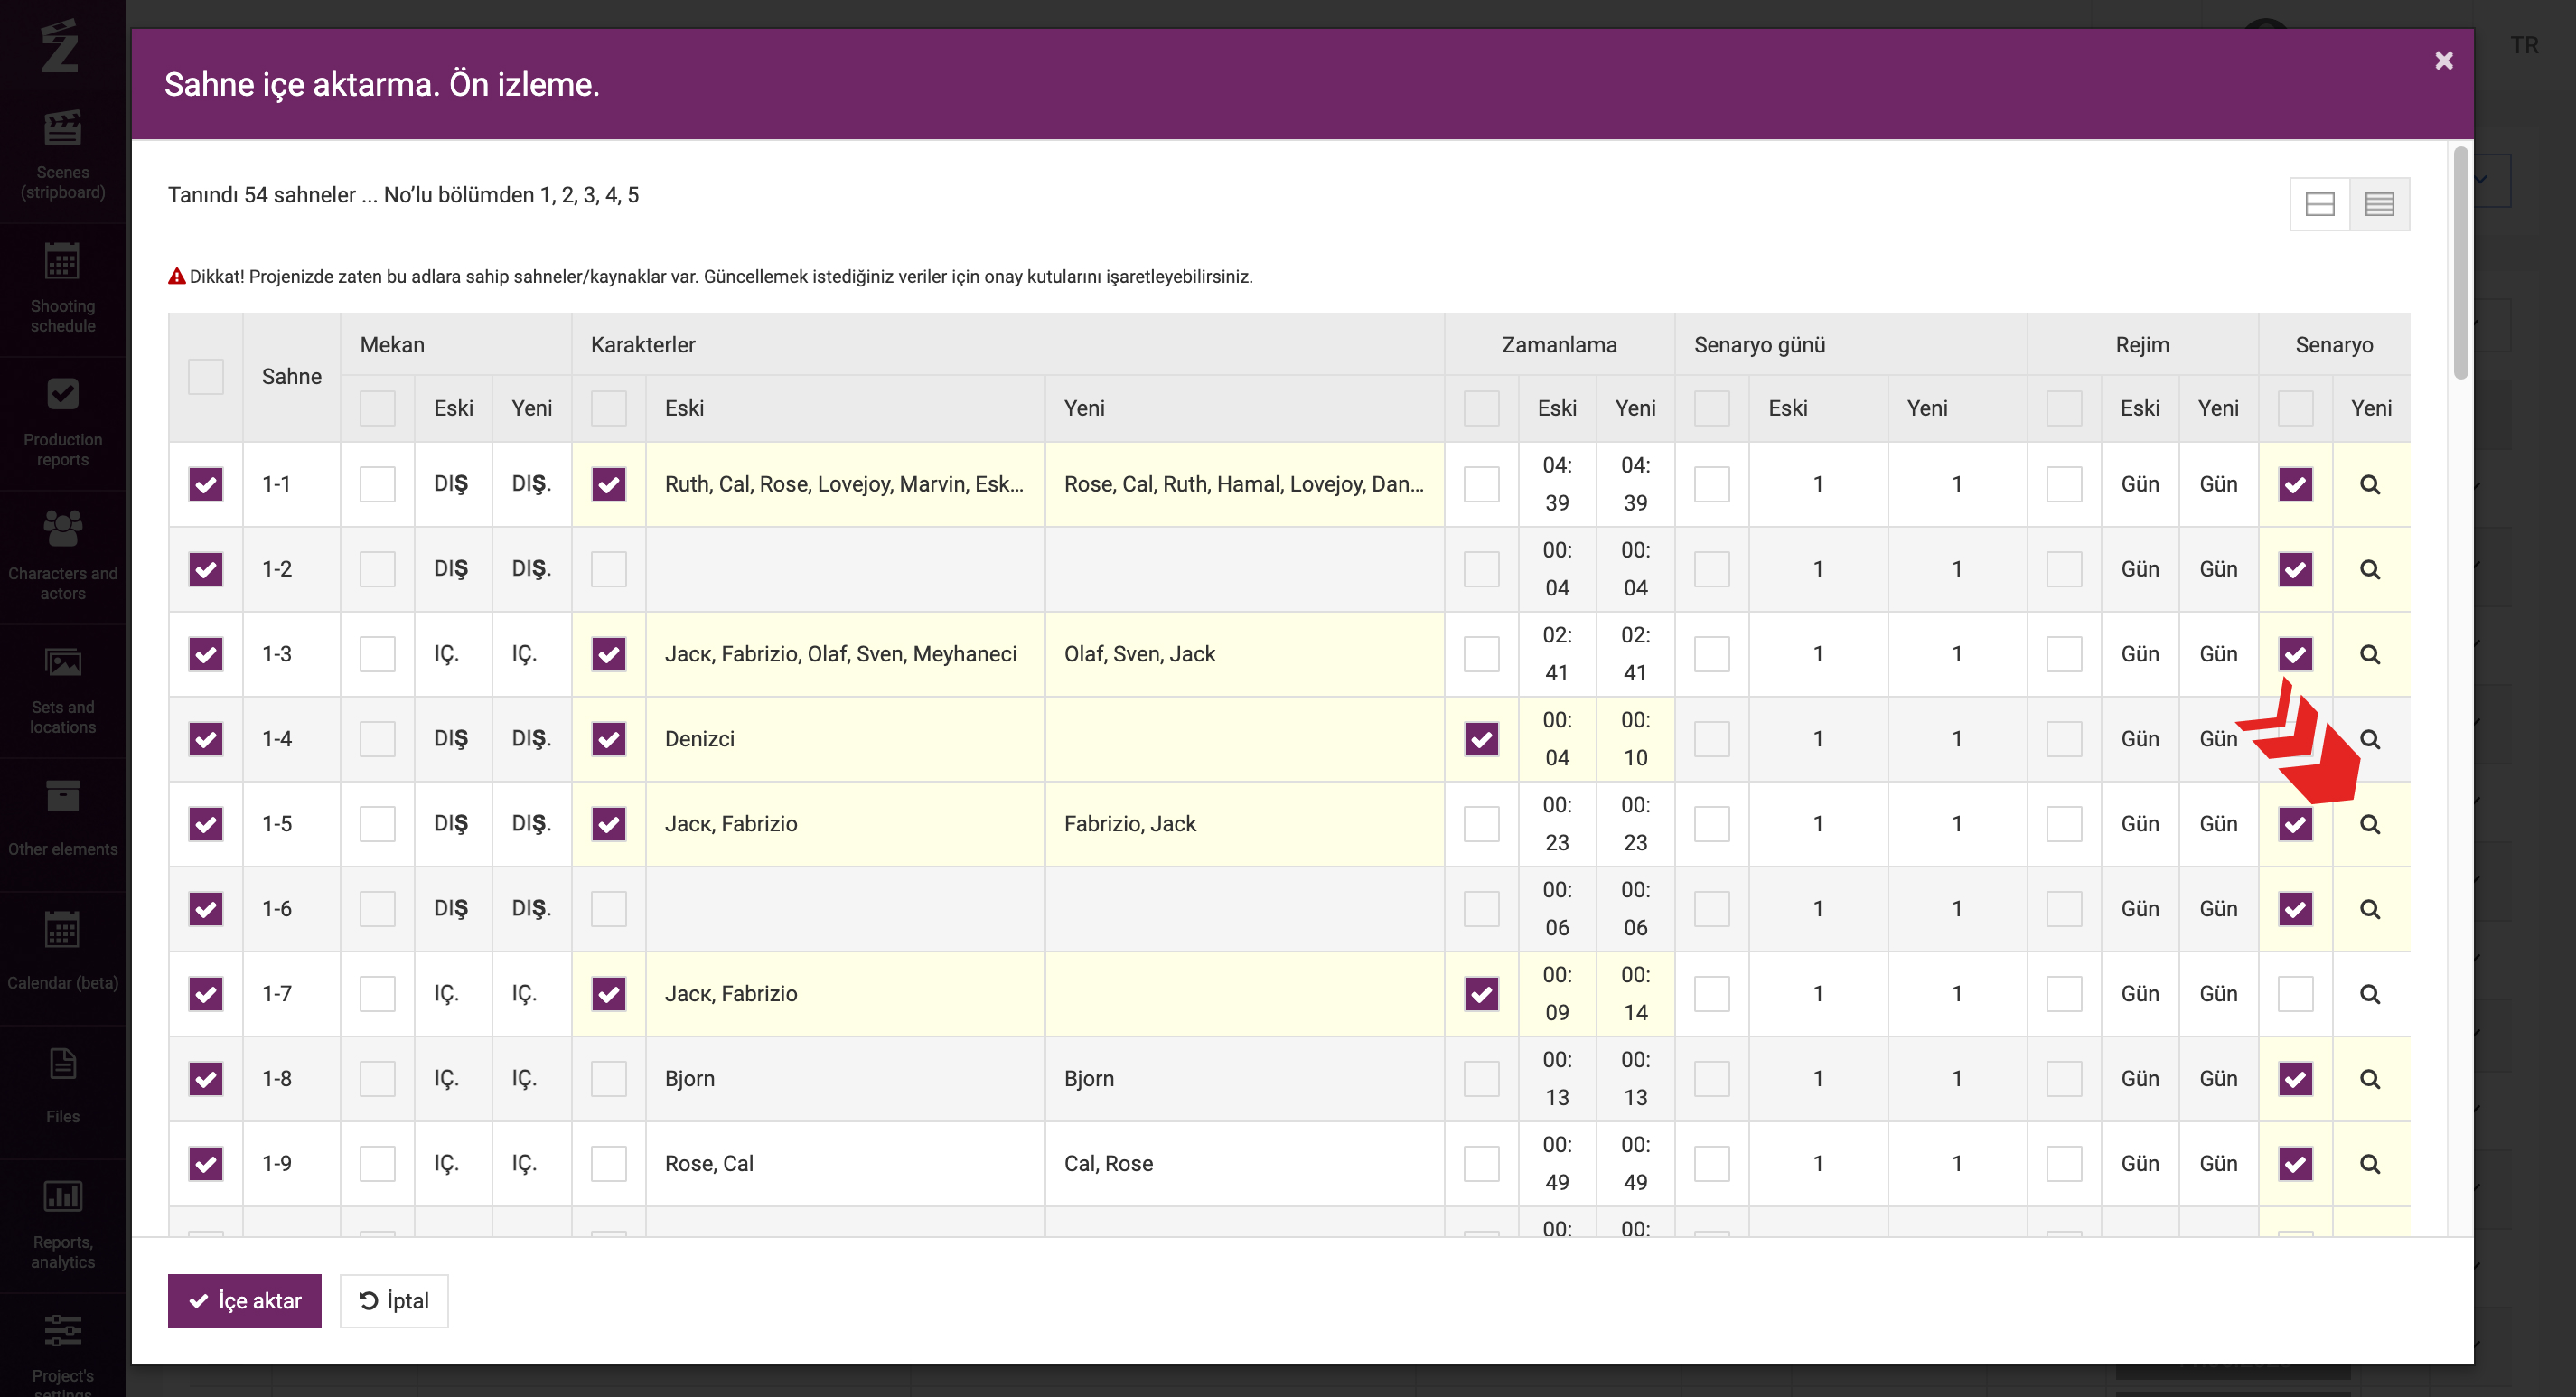The image size is (2576, 1397).
Task: Click the İptal button
Action: pyautogui.click(x=394, y=1300)
